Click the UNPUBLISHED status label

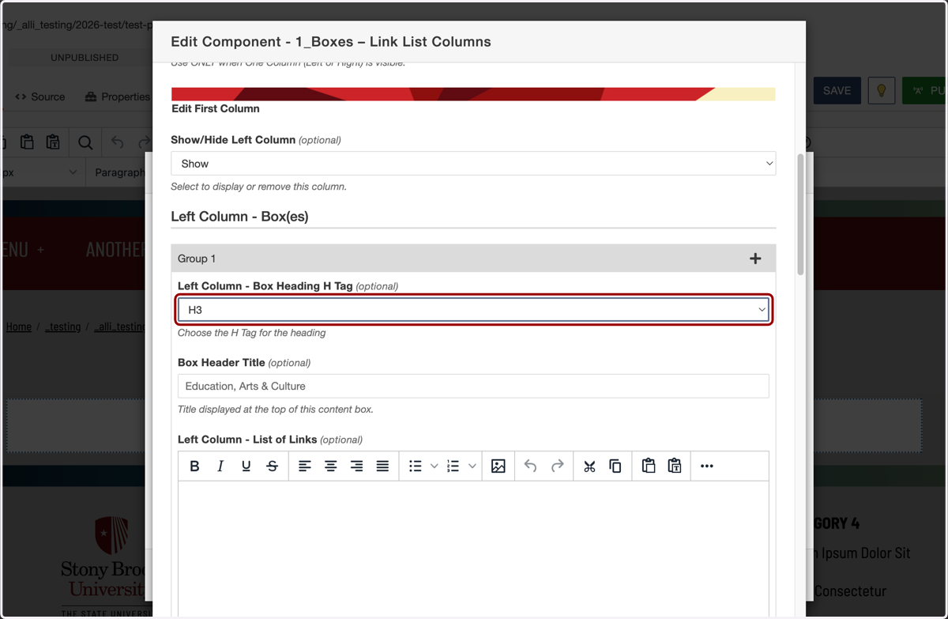click(x=85, y=58)
